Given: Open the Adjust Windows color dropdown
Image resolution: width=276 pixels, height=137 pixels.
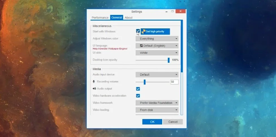Looking at the screenshot, I should (157, 39).
